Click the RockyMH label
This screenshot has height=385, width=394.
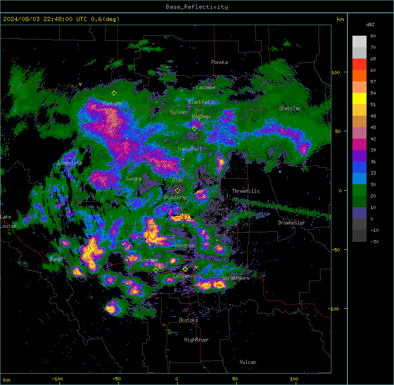point(112,104)
